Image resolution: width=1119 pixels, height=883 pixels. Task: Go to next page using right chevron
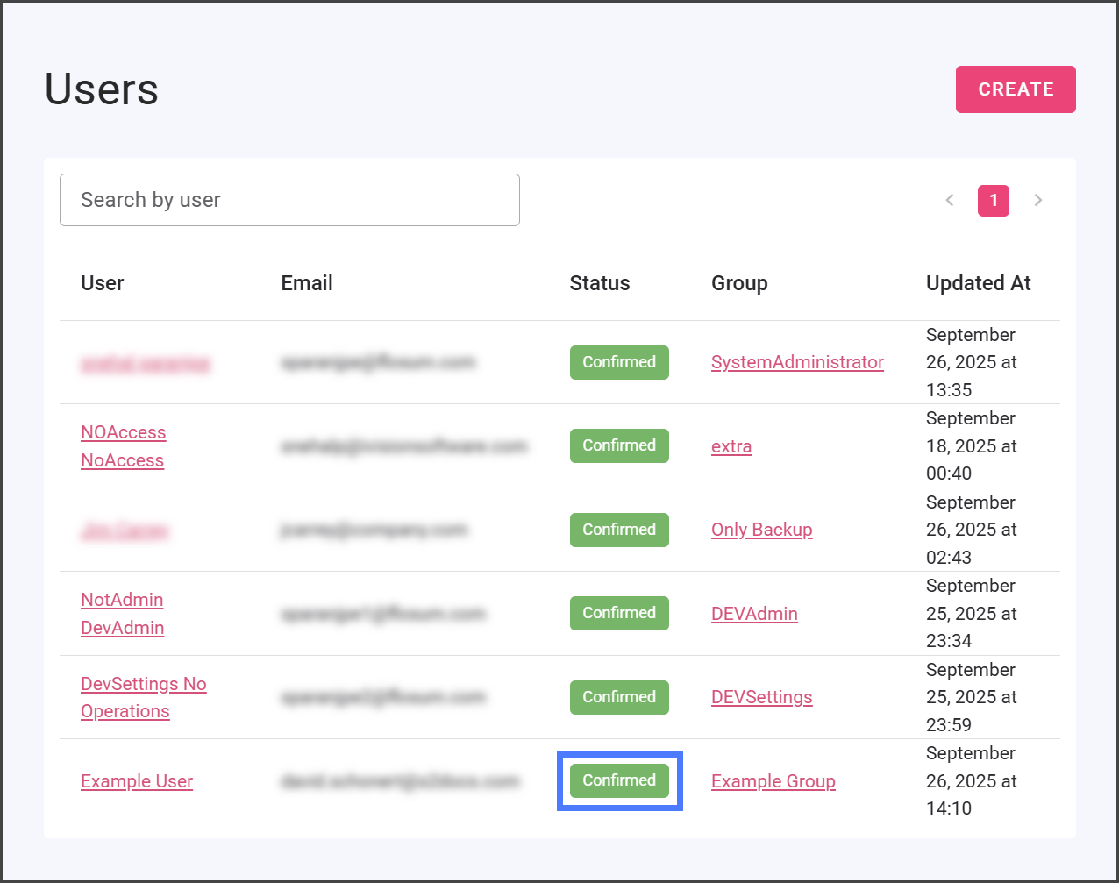[1037, 201]
